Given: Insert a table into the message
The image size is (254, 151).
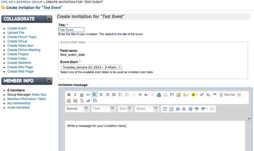Looking at the screenshot, I should point(164,109).
